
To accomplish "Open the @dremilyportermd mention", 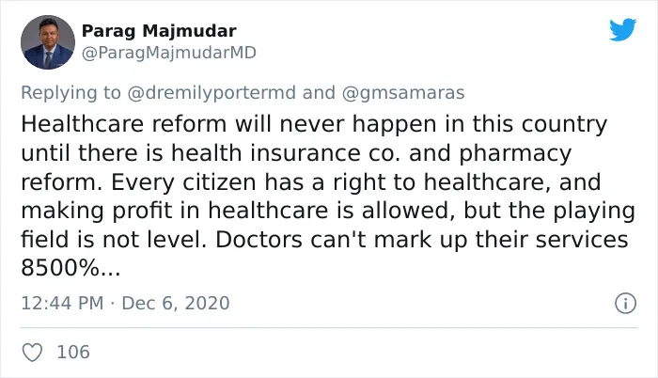I will pos(211,93).
